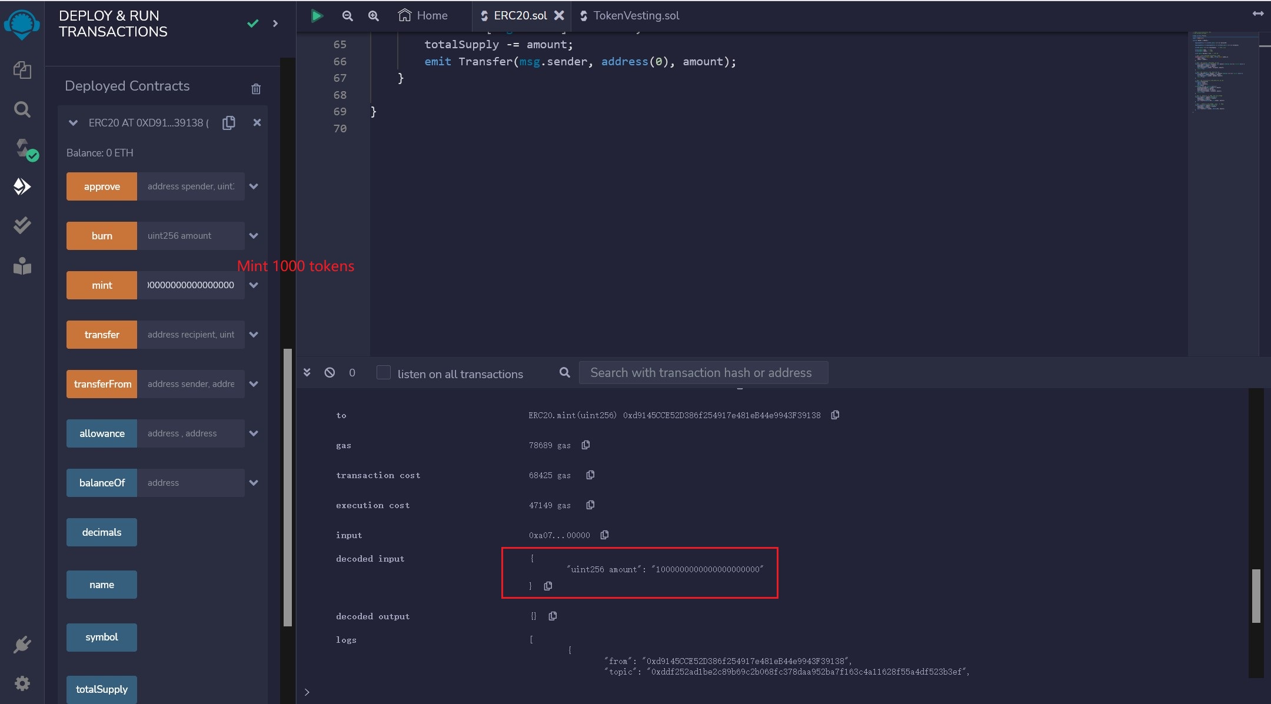The width and height of the screenshot is (1271, 704).
Task: Click the burn function button
Action: point(101,236)
